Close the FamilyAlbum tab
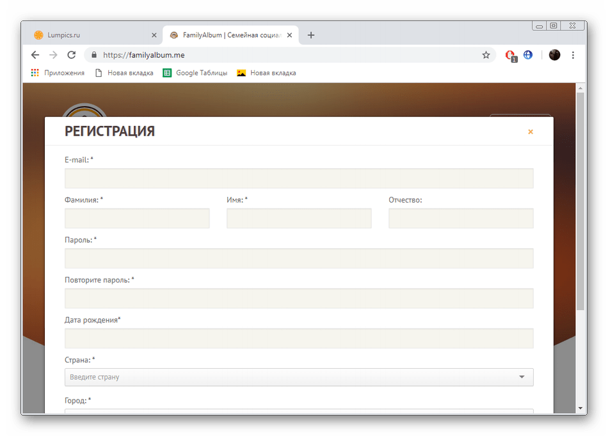 (289, 35)
